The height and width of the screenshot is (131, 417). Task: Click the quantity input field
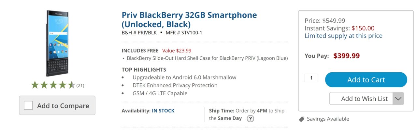[x=311, y=78]
